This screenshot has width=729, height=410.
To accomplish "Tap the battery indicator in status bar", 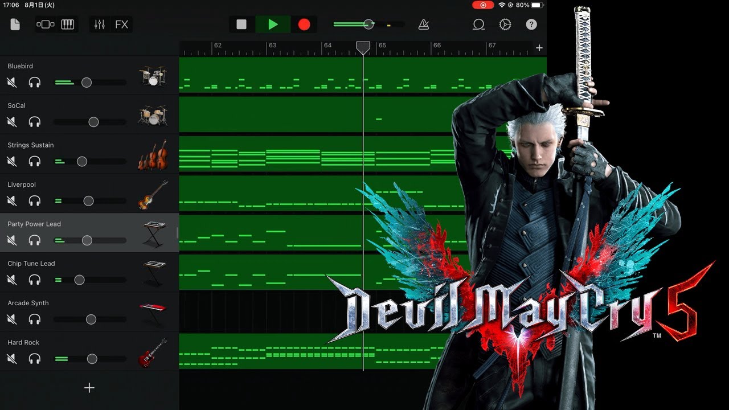I will [x=538, y=5].
